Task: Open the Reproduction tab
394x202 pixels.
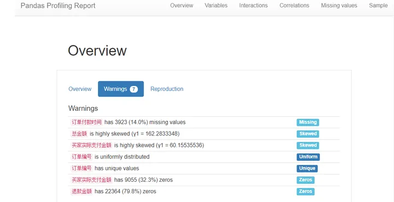Action: tap(167, 89)
